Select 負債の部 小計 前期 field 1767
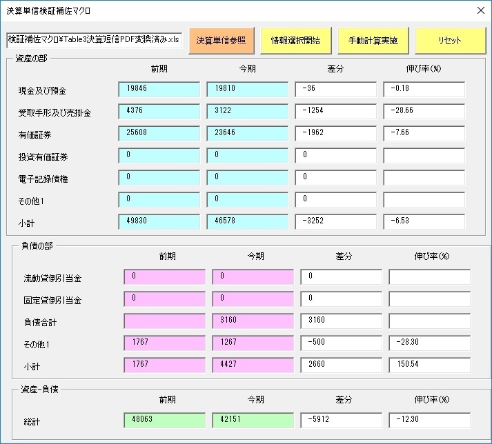 pos(165,365)
